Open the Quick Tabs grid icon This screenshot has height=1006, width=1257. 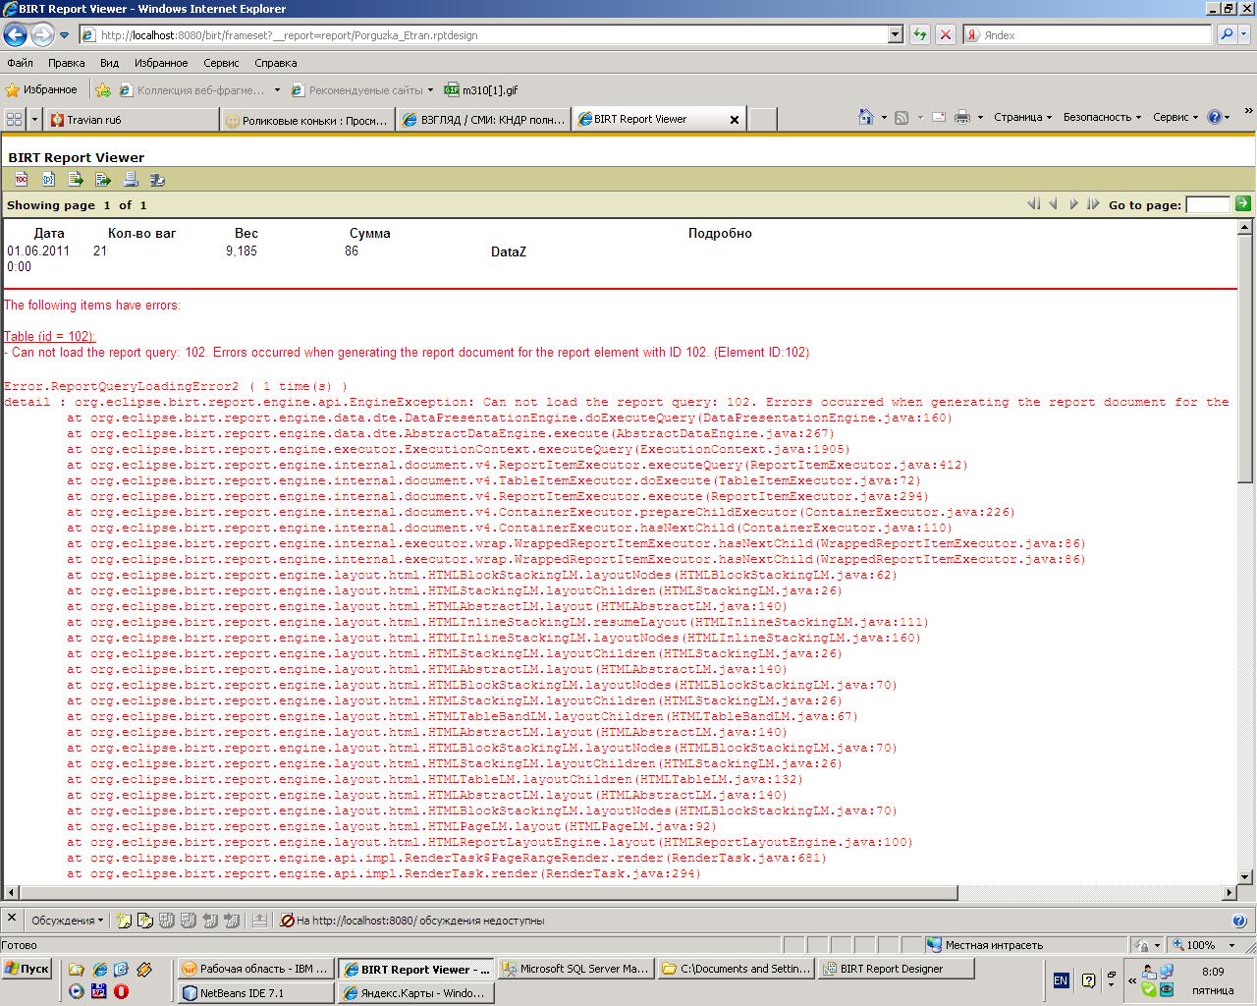pos(14,119)
